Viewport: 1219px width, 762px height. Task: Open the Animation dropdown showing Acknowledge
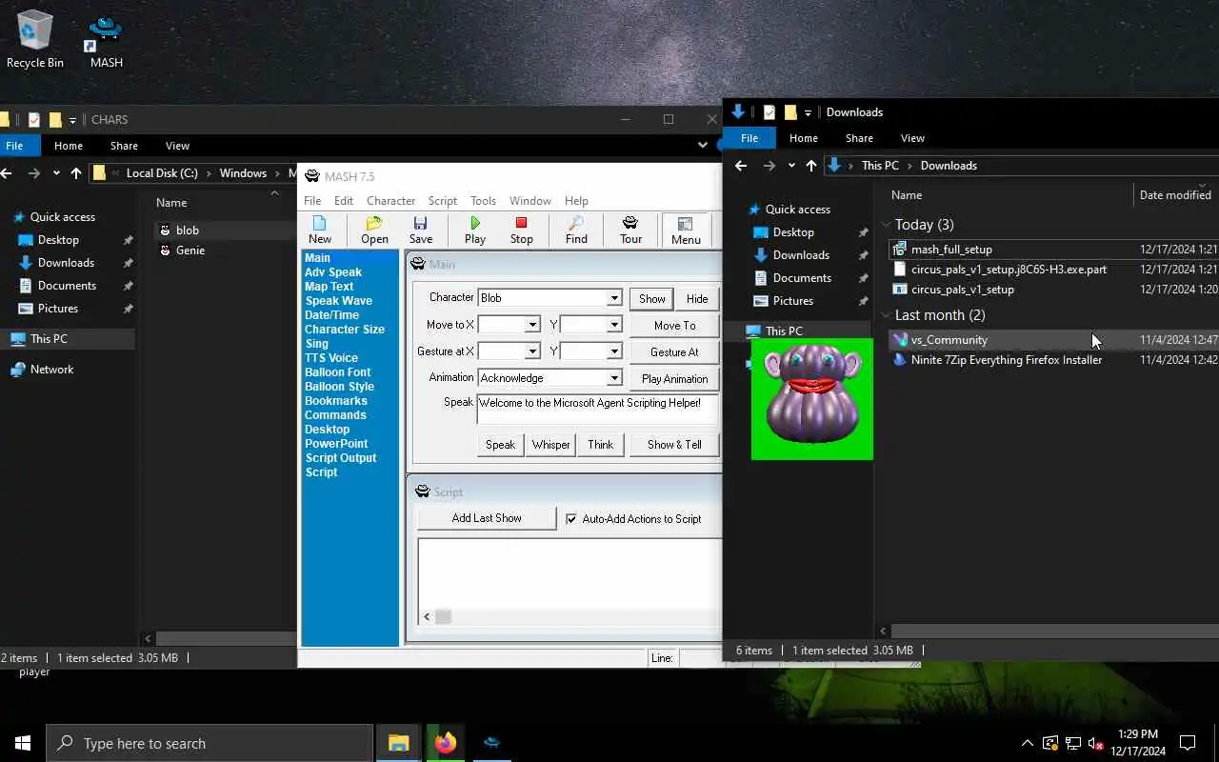coord(614,378)
